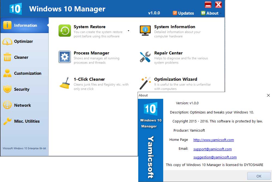Click the Windows 10 Manager logo in title bar
Screen dimensions: 272x182
16,9
